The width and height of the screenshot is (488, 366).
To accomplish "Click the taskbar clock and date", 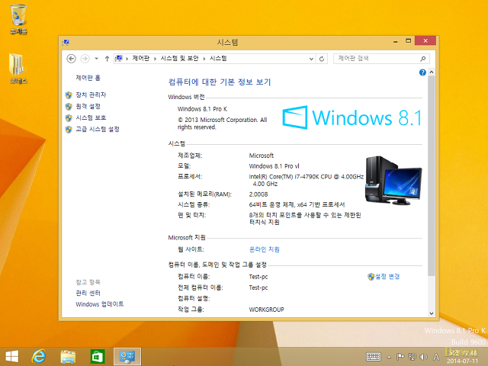I will pos(463,357).
